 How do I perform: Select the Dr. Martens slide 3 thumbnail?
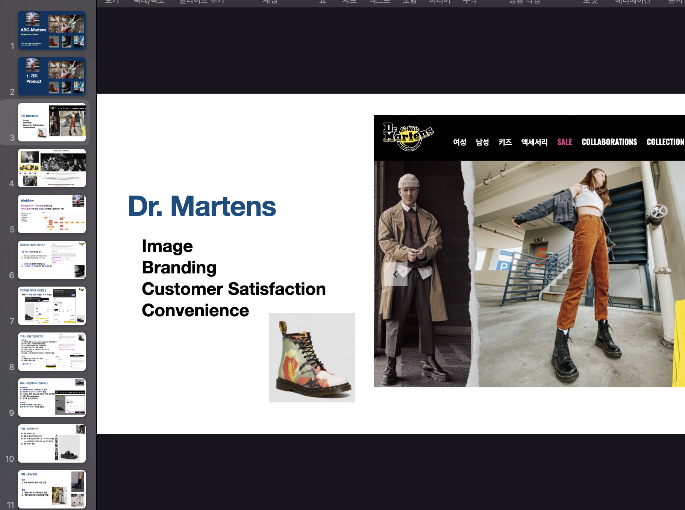coord(52,122)
